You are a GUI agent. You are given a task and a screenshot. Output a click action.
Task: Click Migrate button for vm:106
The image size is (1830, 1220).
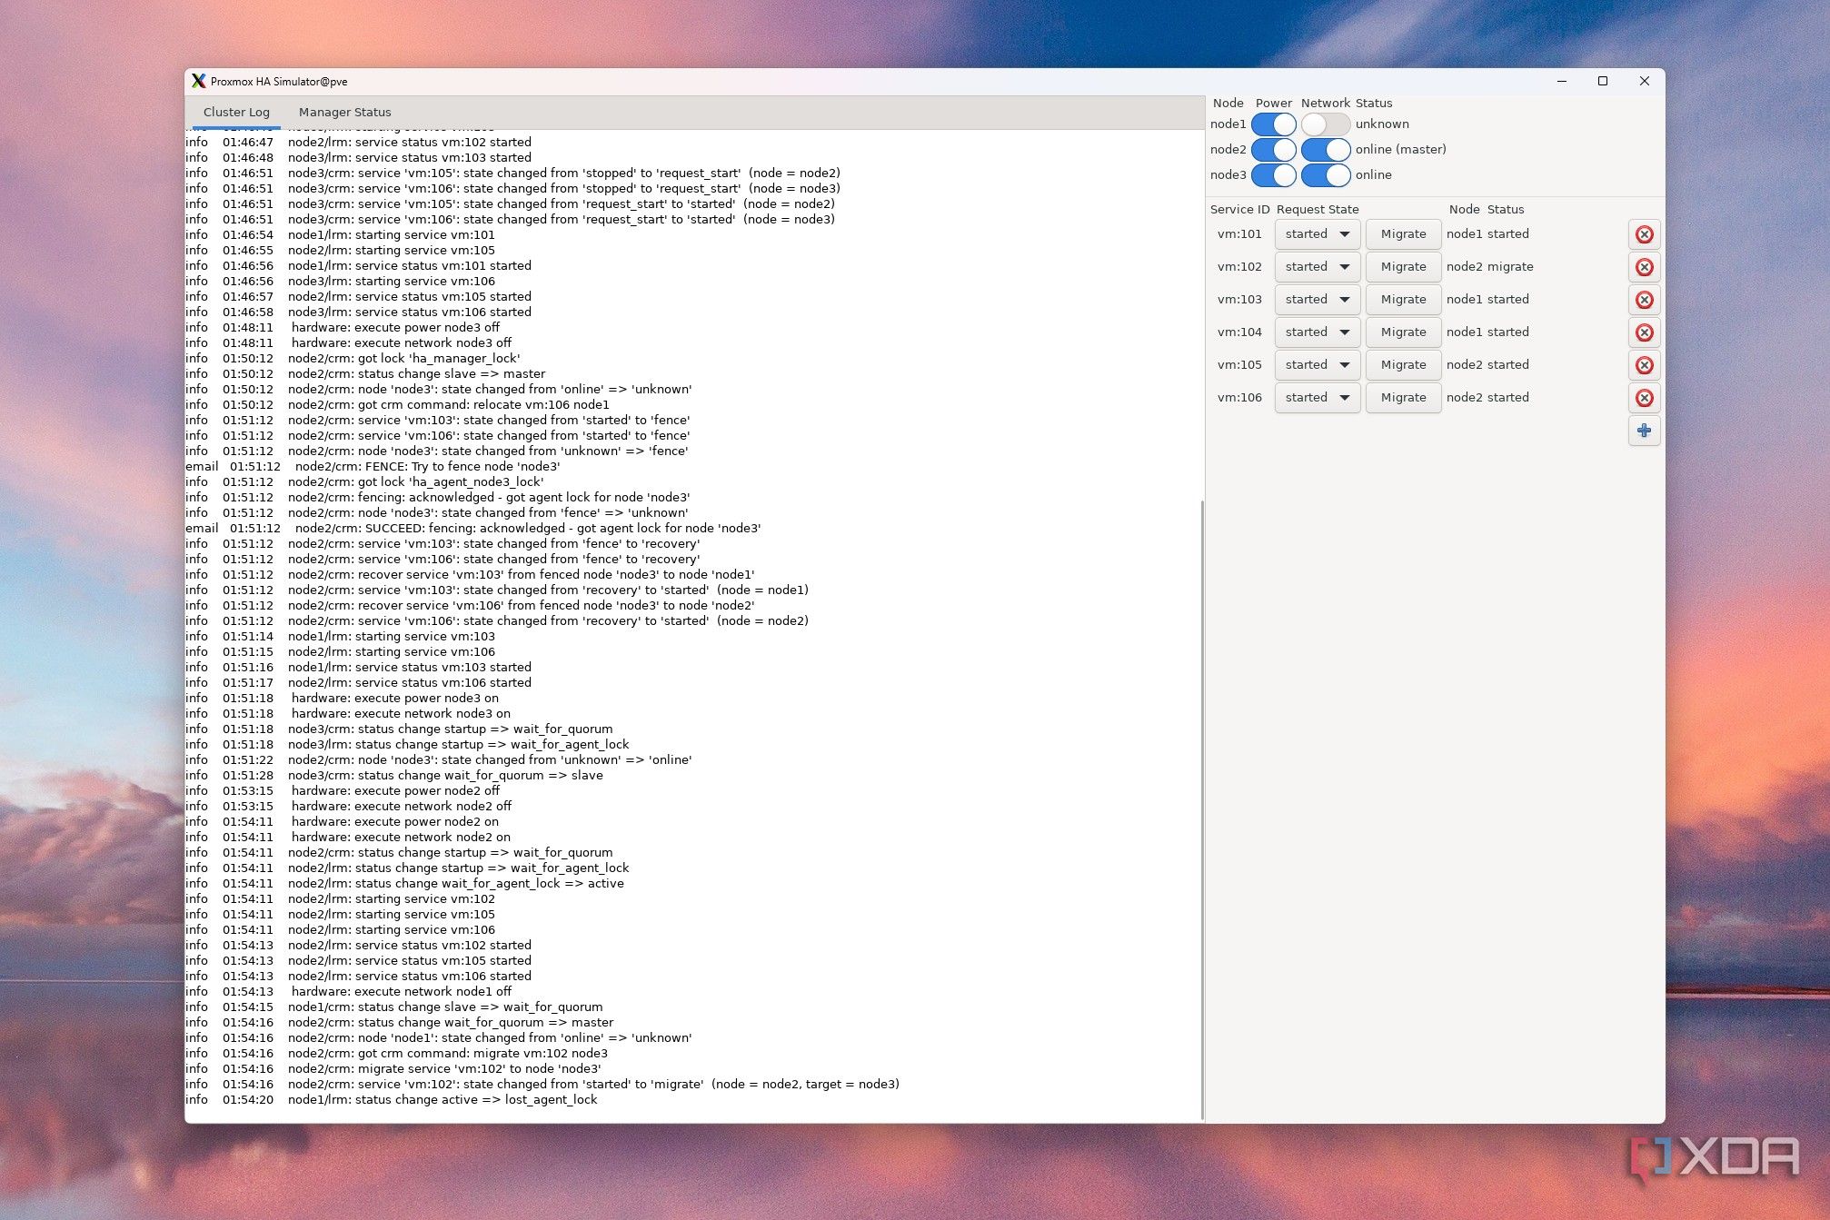point(1403,398)
